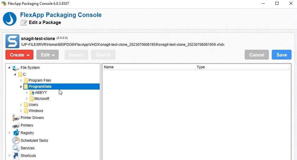Click the Import button
The height and width of the screenshot is (160, 297).
(76, 55)
